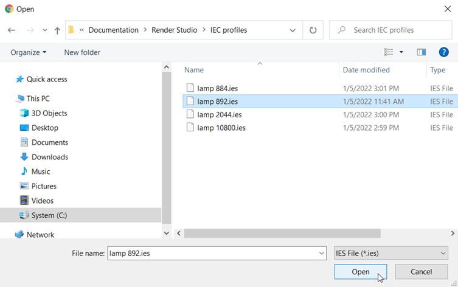Expand the File name dropdown arrow
This screenshot has height=287, width=458.
pyautogui.click(x=322, y=253)
